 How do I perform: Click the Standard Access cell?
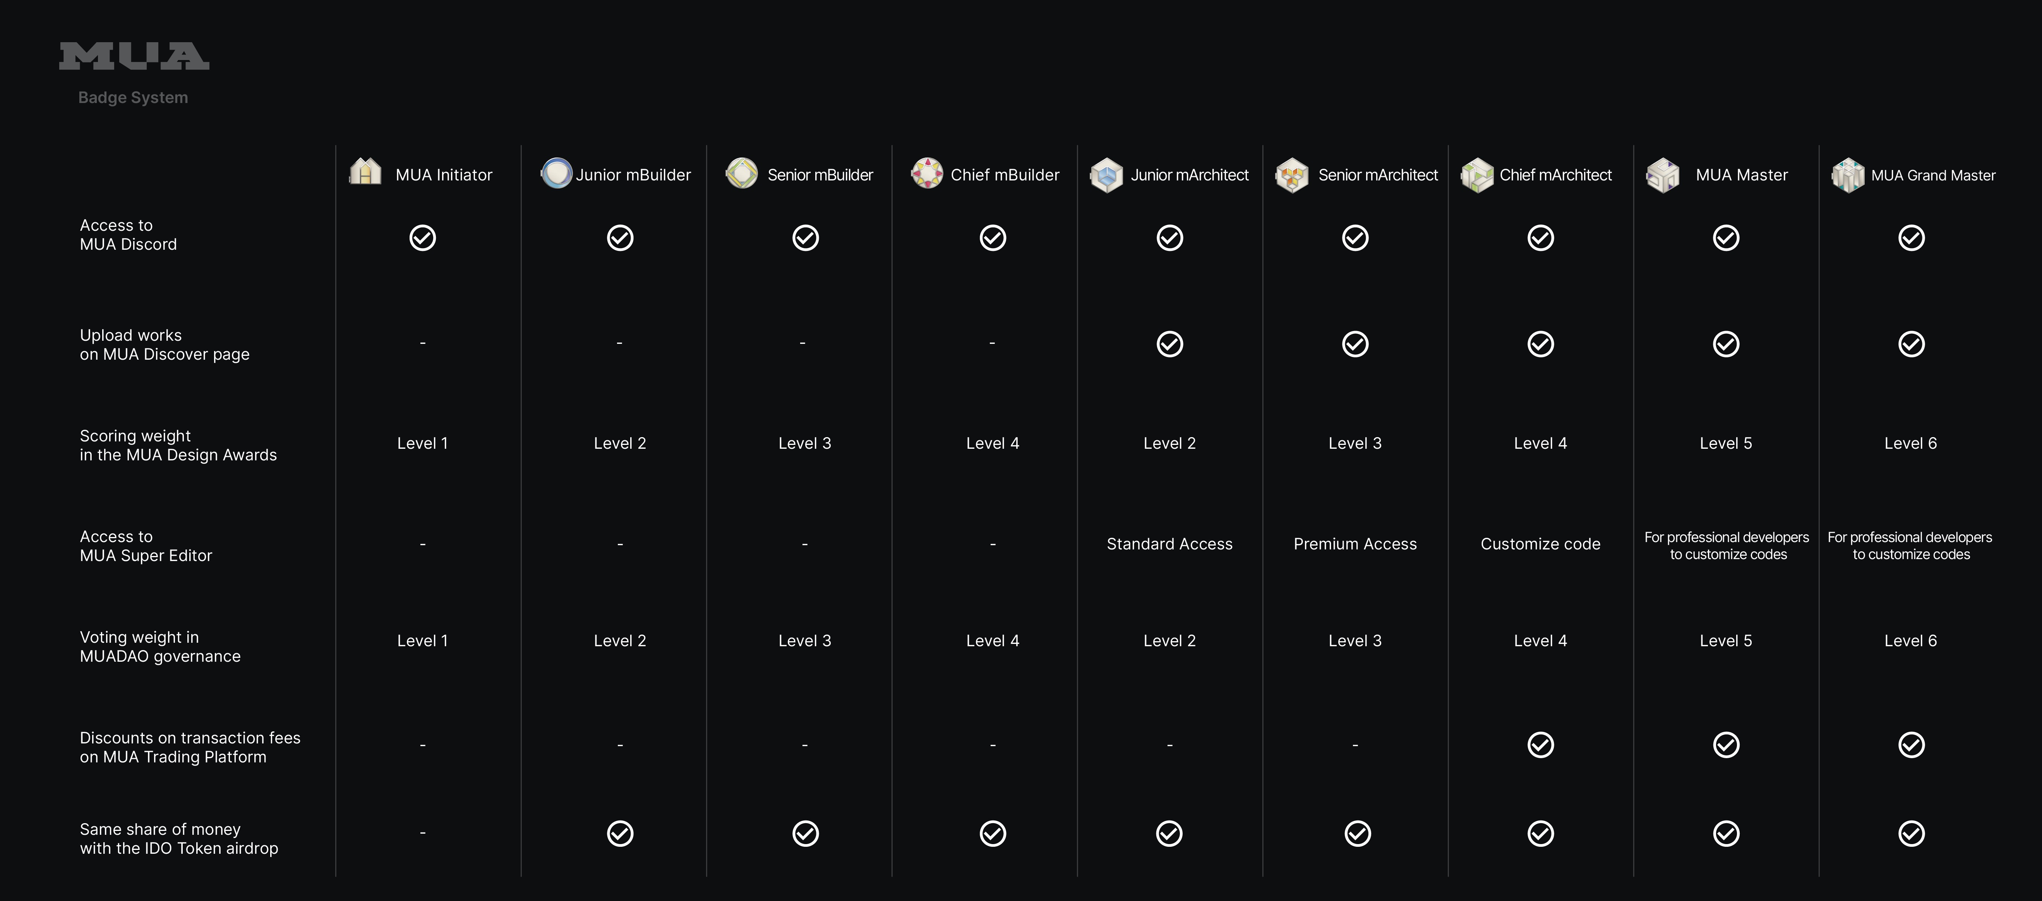point(1169,544)
